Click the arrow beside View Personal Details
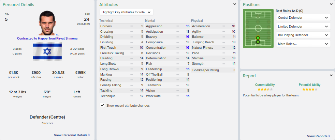335x140 pixels. click(x=89, y=135)
